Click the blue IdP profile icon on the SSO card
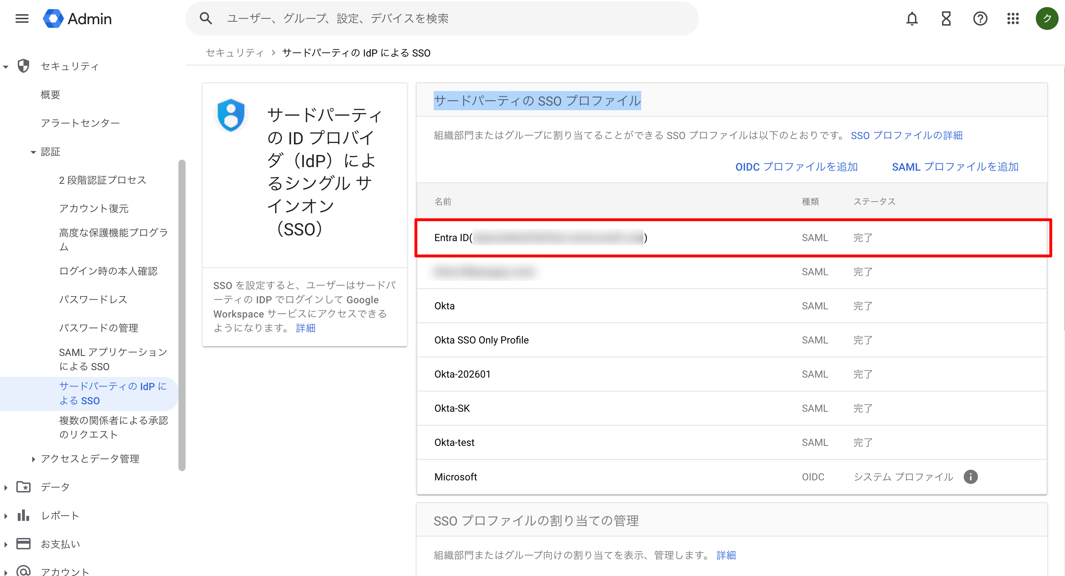 (230, 116)
